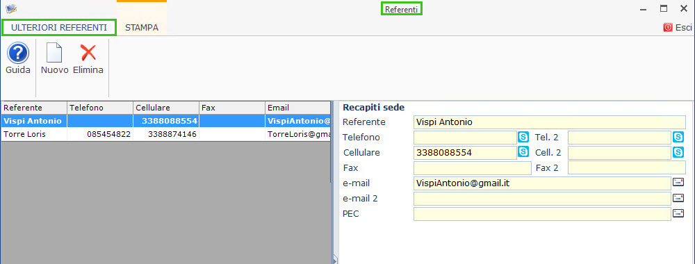This screenshot has width=695, height=264.
Task: Click the mail icon beside e-mail 2 field
Action: click(x=678, y=197)
